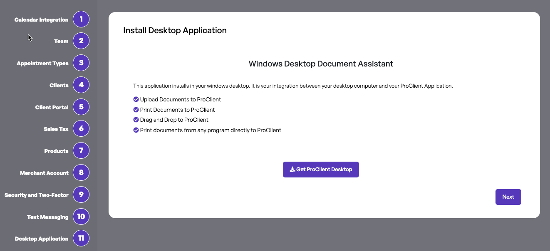This screenshot has width=550, height=251.
Task: Select Desktop Application step label
Action: (x=42, y=239)
